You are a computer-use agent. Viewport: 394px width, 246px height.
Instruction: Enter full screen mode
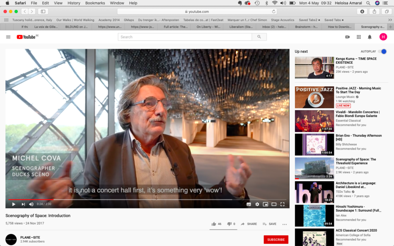point(282,204)
